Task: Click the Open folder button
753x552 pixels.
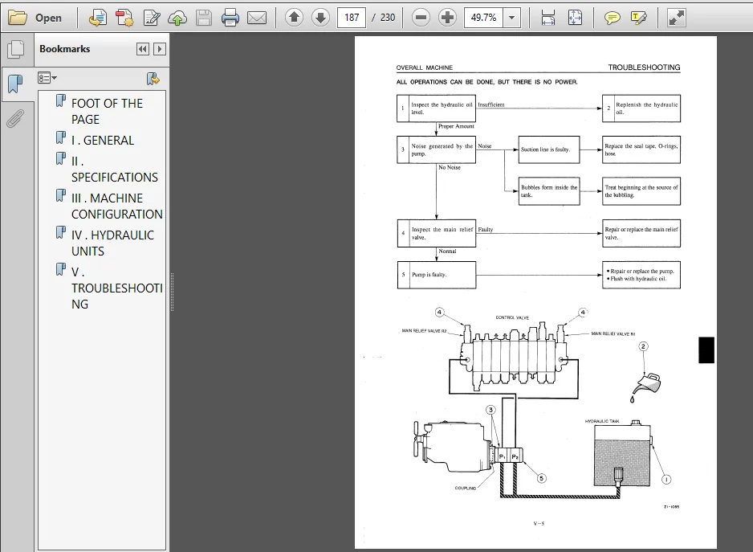Action: pyautogui.click(x=35, y=18)
